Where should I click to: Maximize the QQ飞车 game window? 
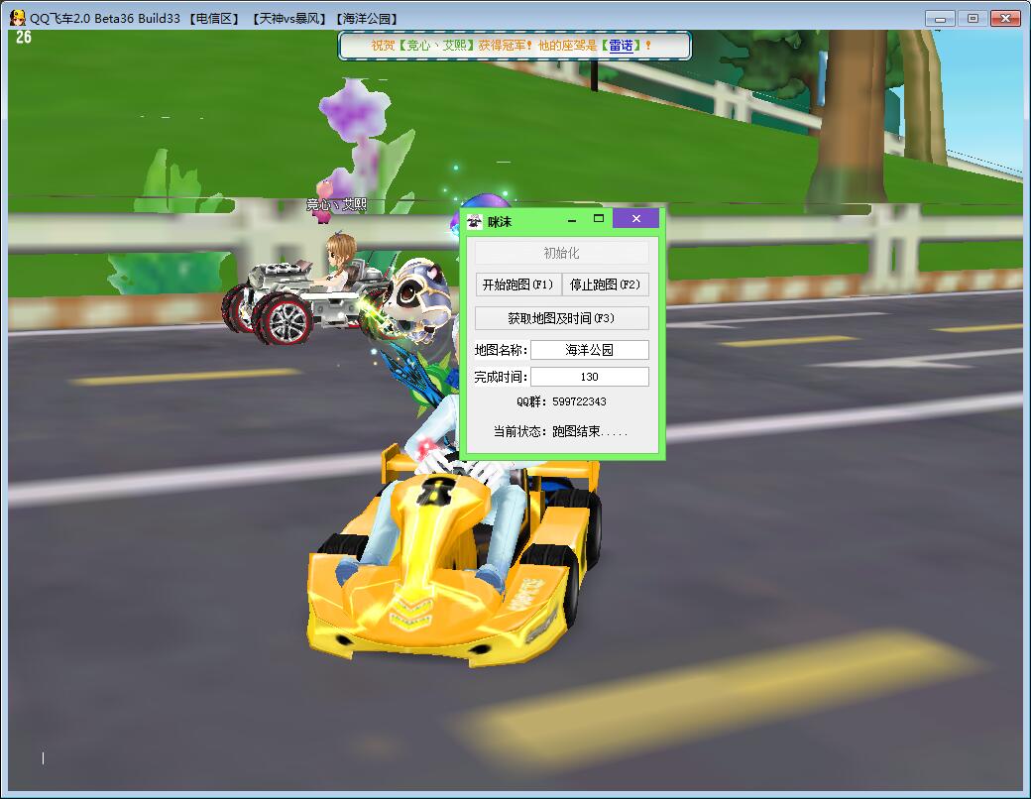point(973,19)
